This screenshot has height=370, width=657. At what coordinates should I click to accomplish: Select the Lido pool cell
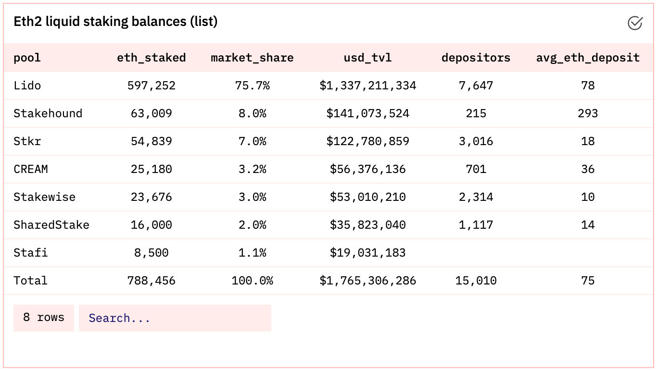click(27, 86)
